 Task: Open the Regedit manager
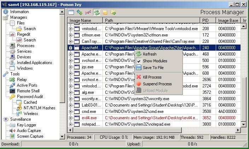point(23,34)
